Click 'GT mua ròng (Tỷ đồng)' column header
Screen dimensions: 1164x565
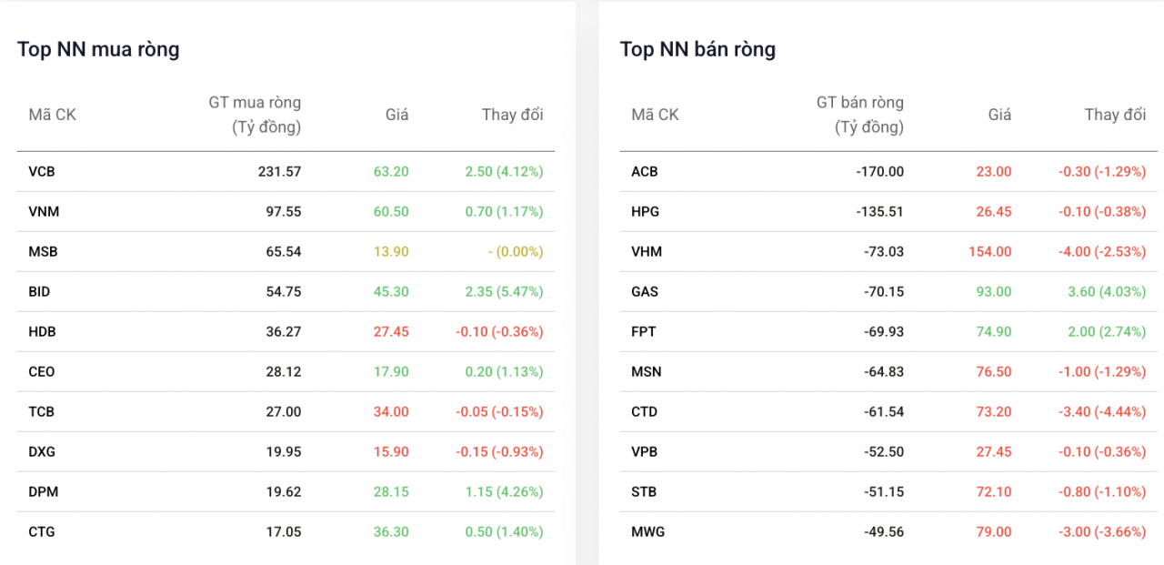pyautogui.click(x=255, y=115)
